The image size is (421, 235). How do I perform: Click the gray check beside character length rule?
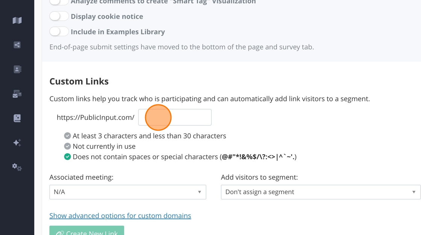[x=68, y=136]
